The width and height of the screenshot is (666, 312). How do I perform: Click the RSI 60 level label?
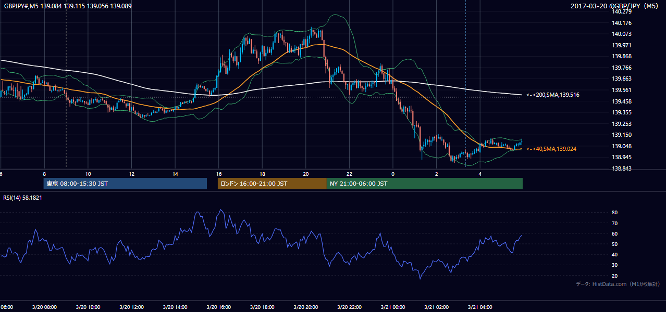[x=615, y=233]
